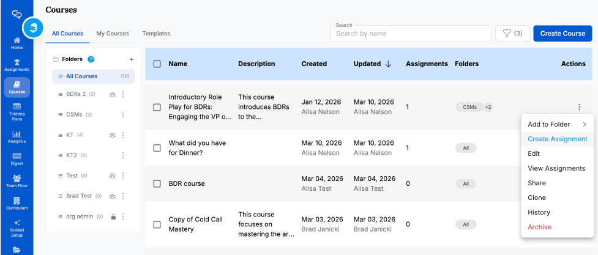Click the Folders help info icon

tap(91, 59)
